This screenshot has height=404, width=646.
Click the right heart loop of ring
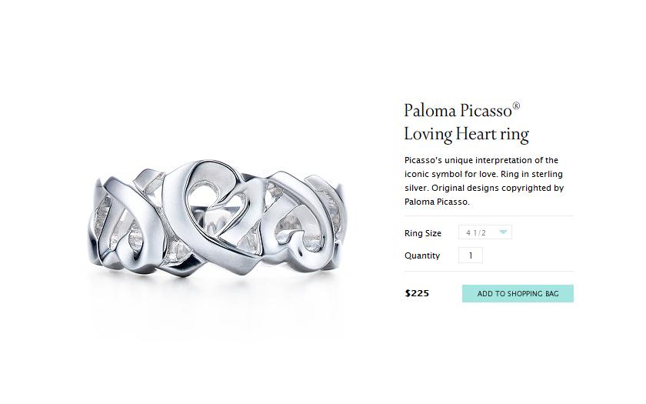[x=301, y=222]
